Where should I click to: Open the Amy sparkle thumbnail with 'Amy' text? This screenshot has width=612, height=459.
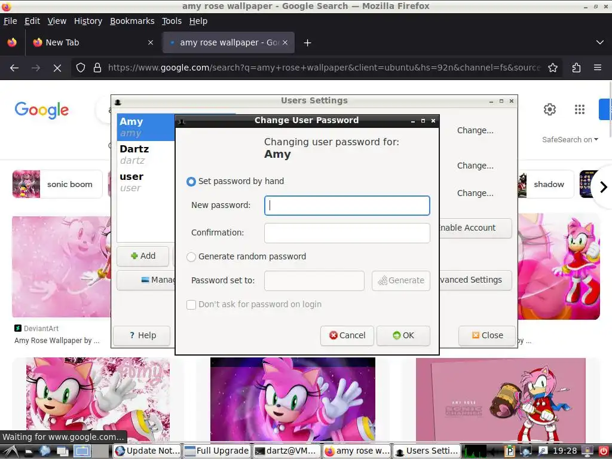click(98, 400)
